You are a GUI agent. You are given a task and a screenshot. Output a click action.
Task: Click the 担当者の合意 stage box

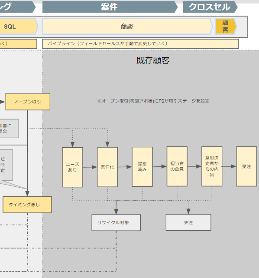coord(177,166)
